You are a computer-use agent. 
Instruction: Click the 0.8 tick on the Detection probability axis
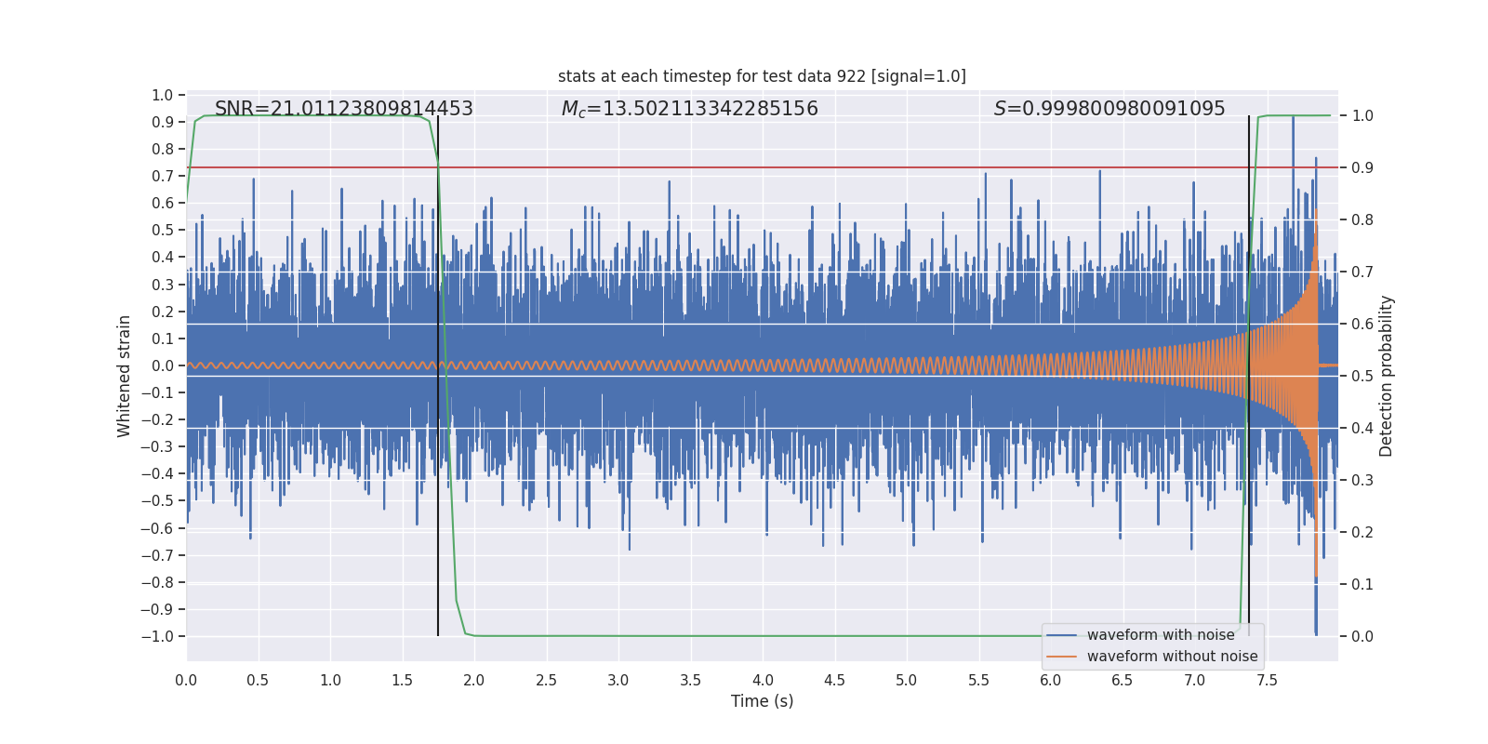[x=1362, y=220]
